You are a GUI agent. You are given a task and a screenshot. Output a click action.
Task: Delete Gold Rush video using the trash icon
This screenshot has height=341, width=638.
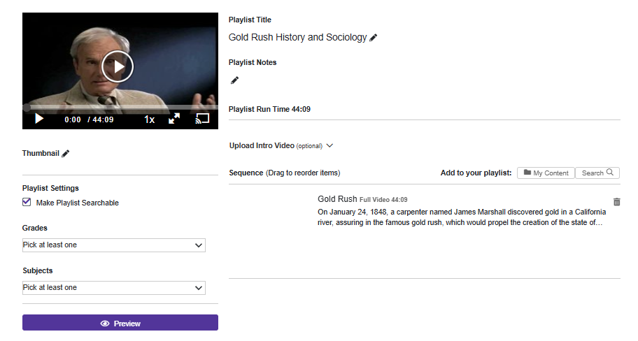(x=617, y=201)
